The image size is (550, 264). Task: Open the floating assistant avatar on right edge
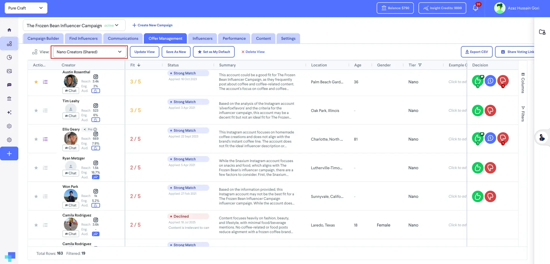542,138
